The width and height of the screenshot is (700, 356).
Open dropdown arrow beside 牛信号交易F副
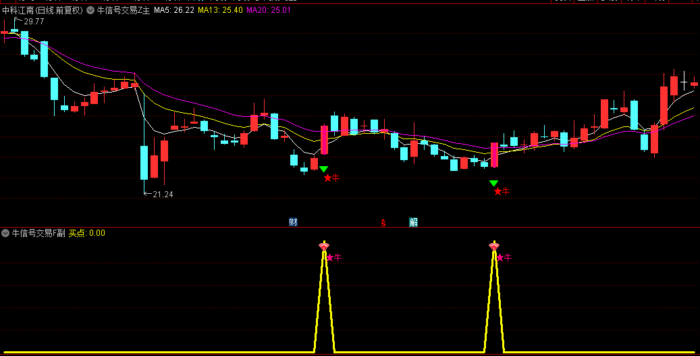tap(5, 233)
